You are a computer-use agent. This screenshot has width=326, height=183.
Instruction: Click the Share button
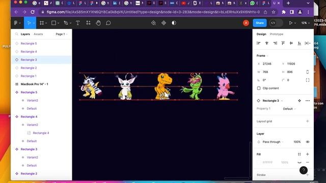point(260,23)
